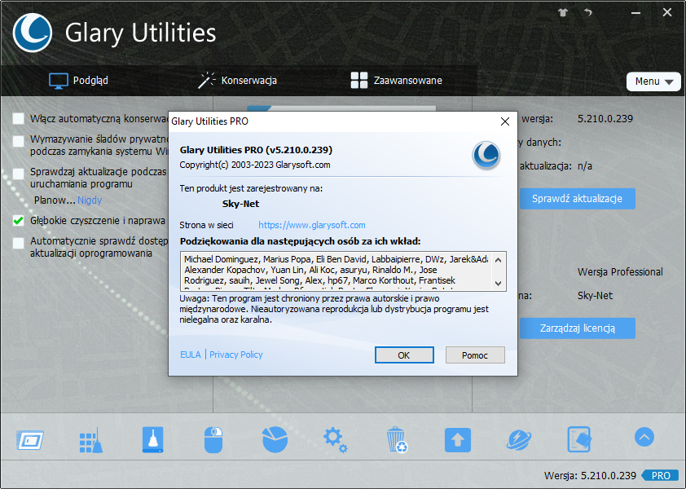Image resolution: width=686 pixels, height=489 pixels.
Task: Click the Glary Utilities crescent logo
Action: pyautogui.click(x=33, y=33)
